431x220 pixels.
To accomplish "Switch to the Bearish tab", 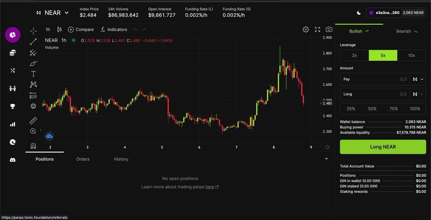I will (x=407, y=31).
